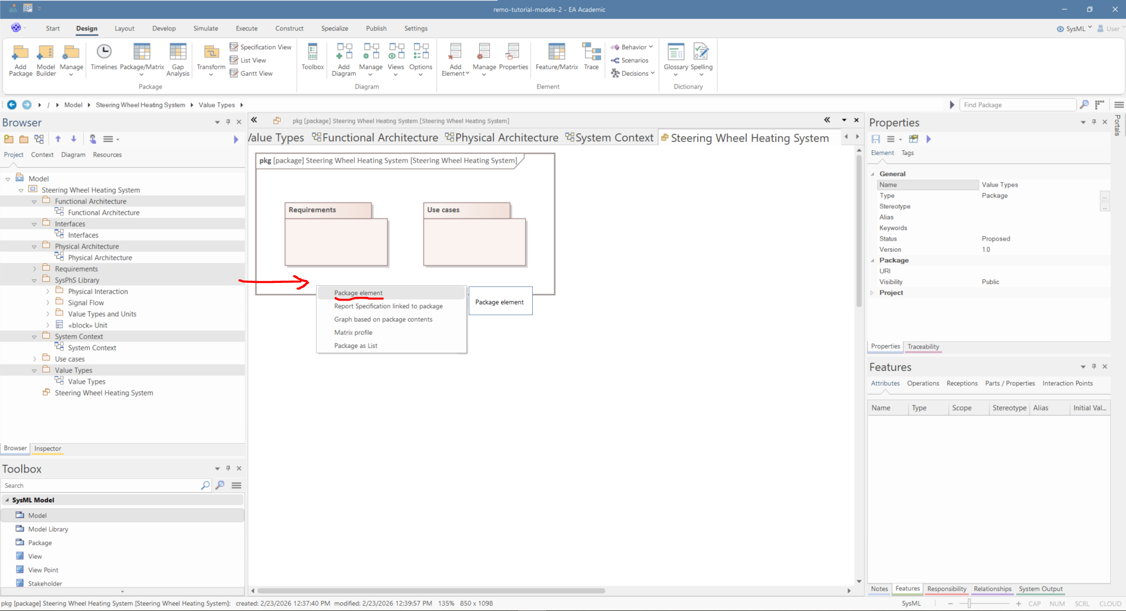Switch to the Traceability tab
The height and width of the screenshot is (611, 1126).
[923, 347]
